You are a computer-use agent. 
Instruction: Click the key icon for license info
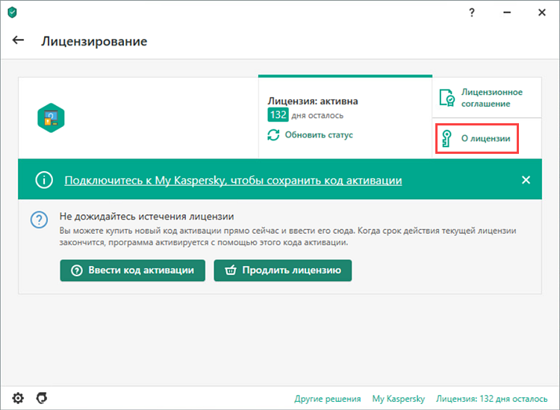tap(447, 139)
